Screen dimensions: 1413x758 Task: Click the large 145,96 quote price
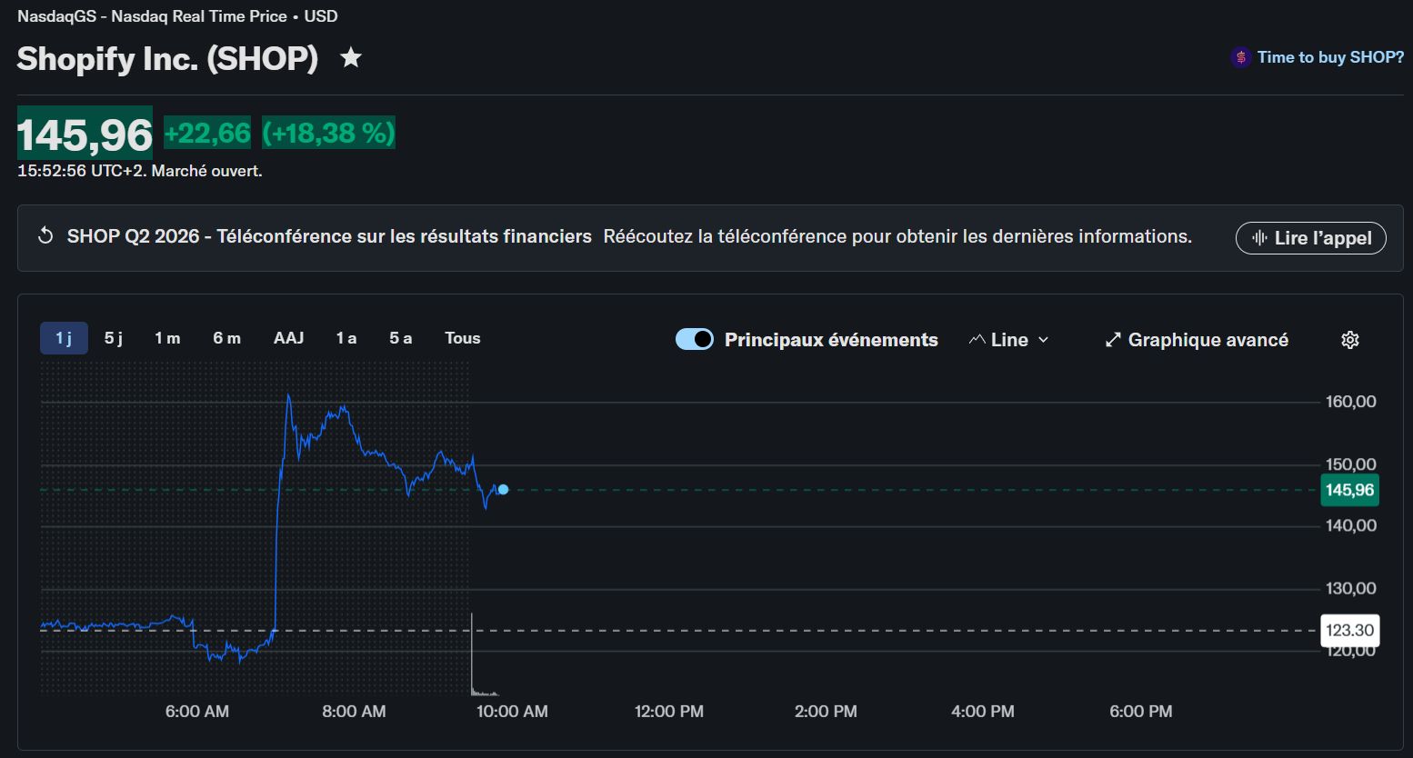[x=85, y=135]
